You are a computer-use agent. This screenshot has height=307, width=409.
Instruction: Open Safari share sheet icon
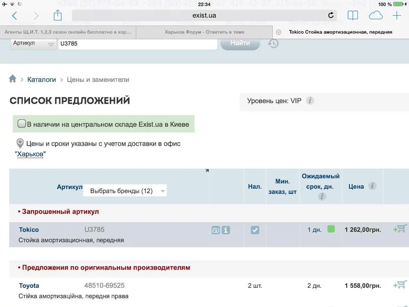58,15
